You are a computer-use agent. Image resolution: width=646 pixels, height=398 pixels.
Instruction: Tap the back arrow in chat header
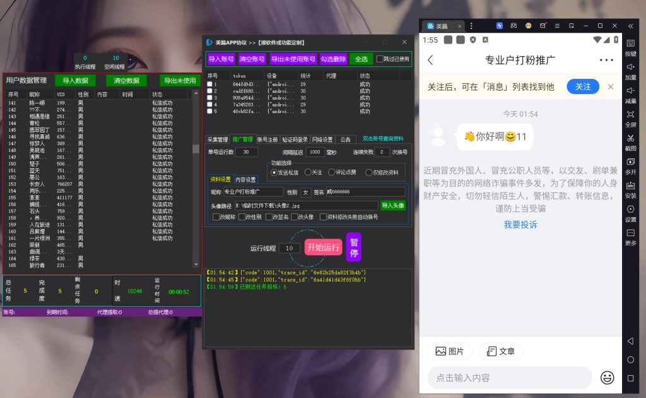pyautogui.click(x=430, y=60)
